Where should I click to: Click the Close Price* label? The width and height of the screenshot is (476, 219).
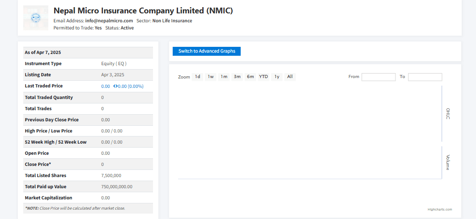[38, 164]
